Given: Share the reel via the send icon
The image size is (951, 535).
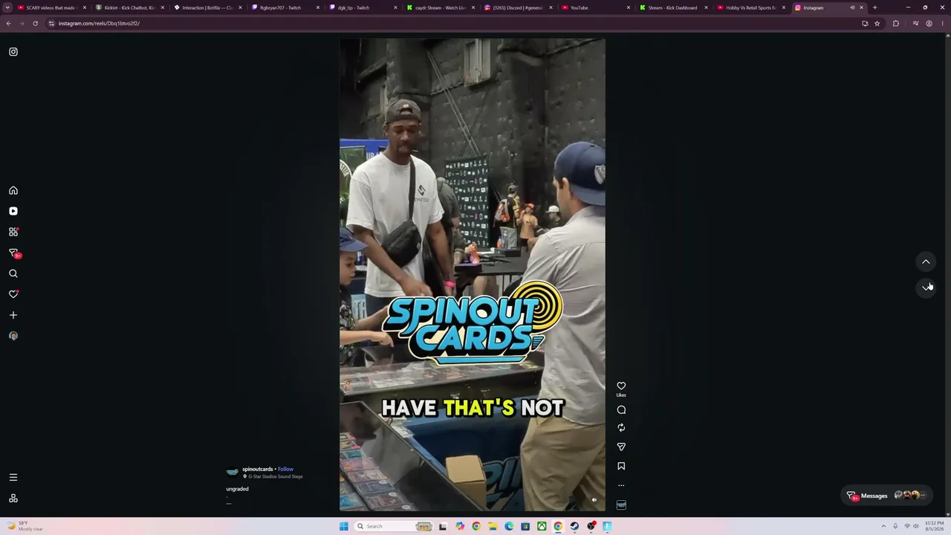Looking at the screenshot, I should tap(621, 447).
